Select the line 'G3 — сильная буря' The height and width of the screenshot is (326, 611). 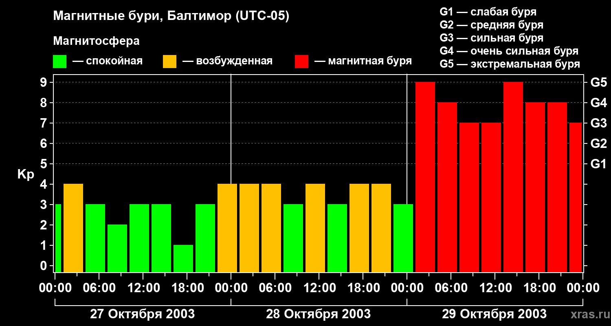click(492, 38)
